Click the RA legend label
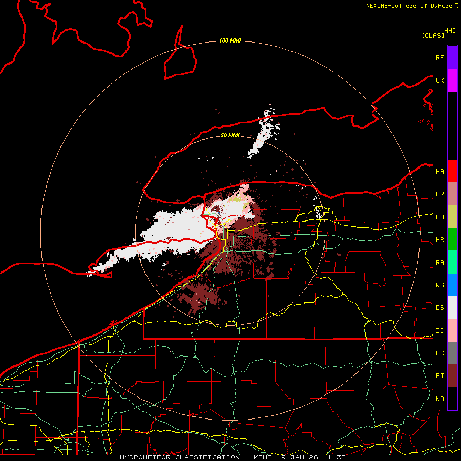This screenshot has width=461, height=461. point(439,263)
